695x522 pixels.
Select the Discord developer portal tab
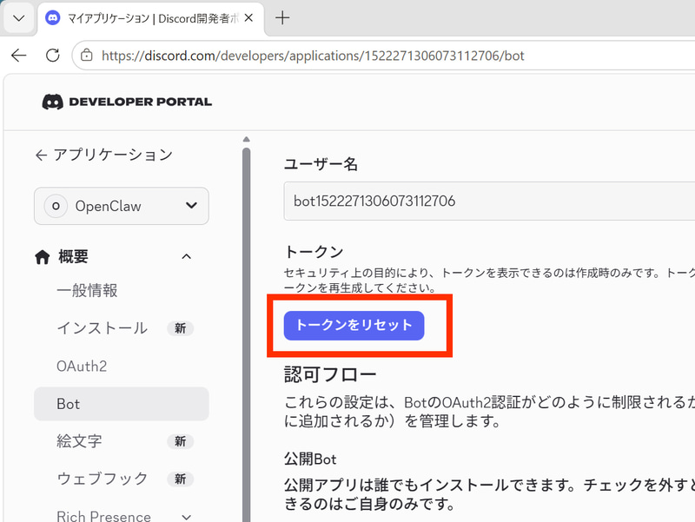150,18
